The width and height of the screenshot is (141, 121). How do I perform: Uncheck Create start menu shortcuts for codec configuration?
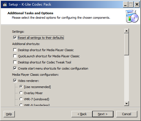(15, 68)
